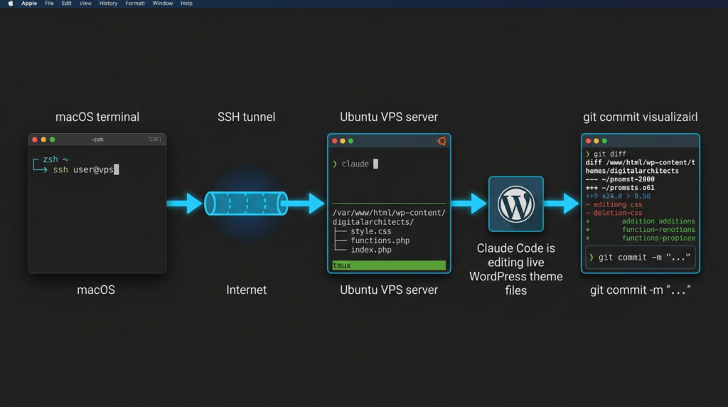Click the arrow leading to git diff window
The image size is (728, 407).
(x=562, y=203)
